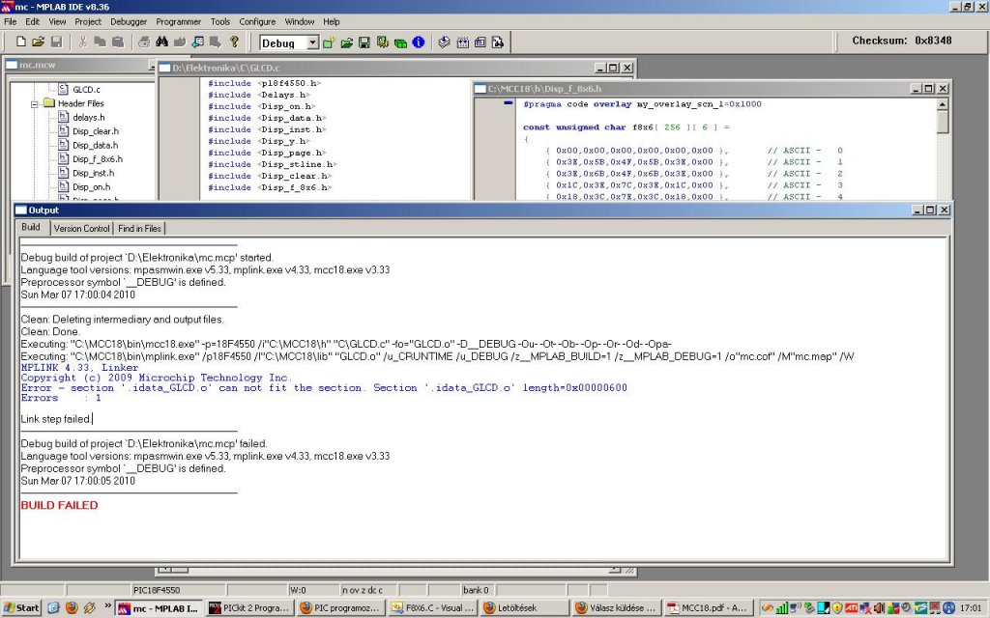
Task: Click the #include Disp_stline.h line in GLCD.c
Action: (271, 164)
